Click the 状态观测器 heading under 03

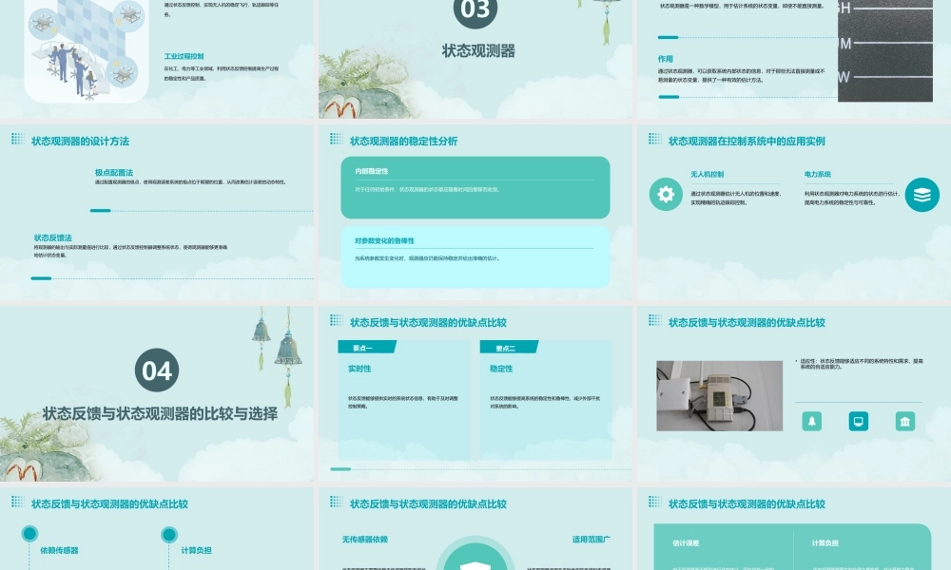point(478,51)
